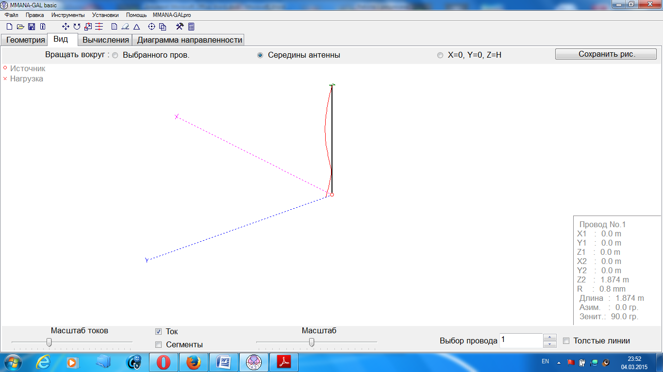Select the 'Середины антенны' radio button

(x=260, y=55)
